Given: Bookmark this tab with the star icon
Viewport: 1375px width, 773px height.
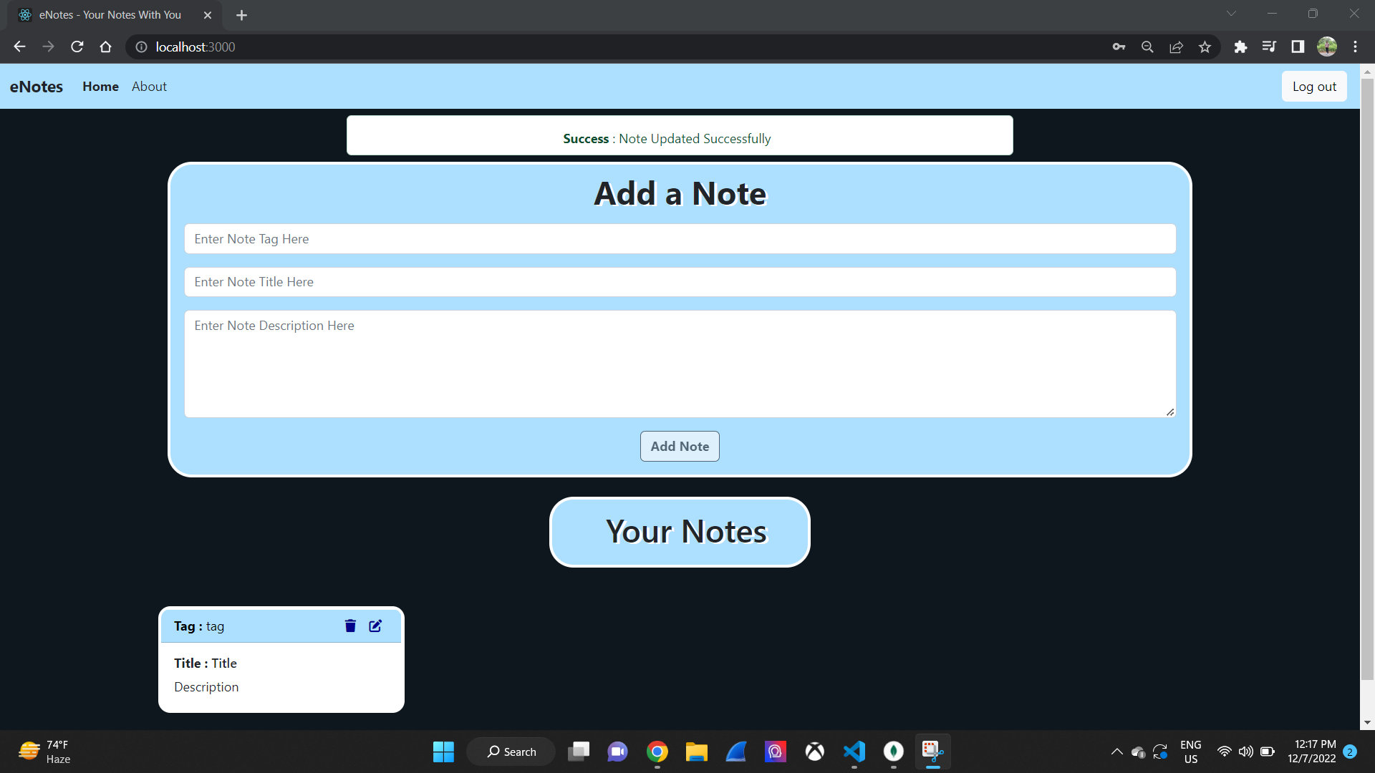Looking at the screenshot, I should click(1205, 47).
